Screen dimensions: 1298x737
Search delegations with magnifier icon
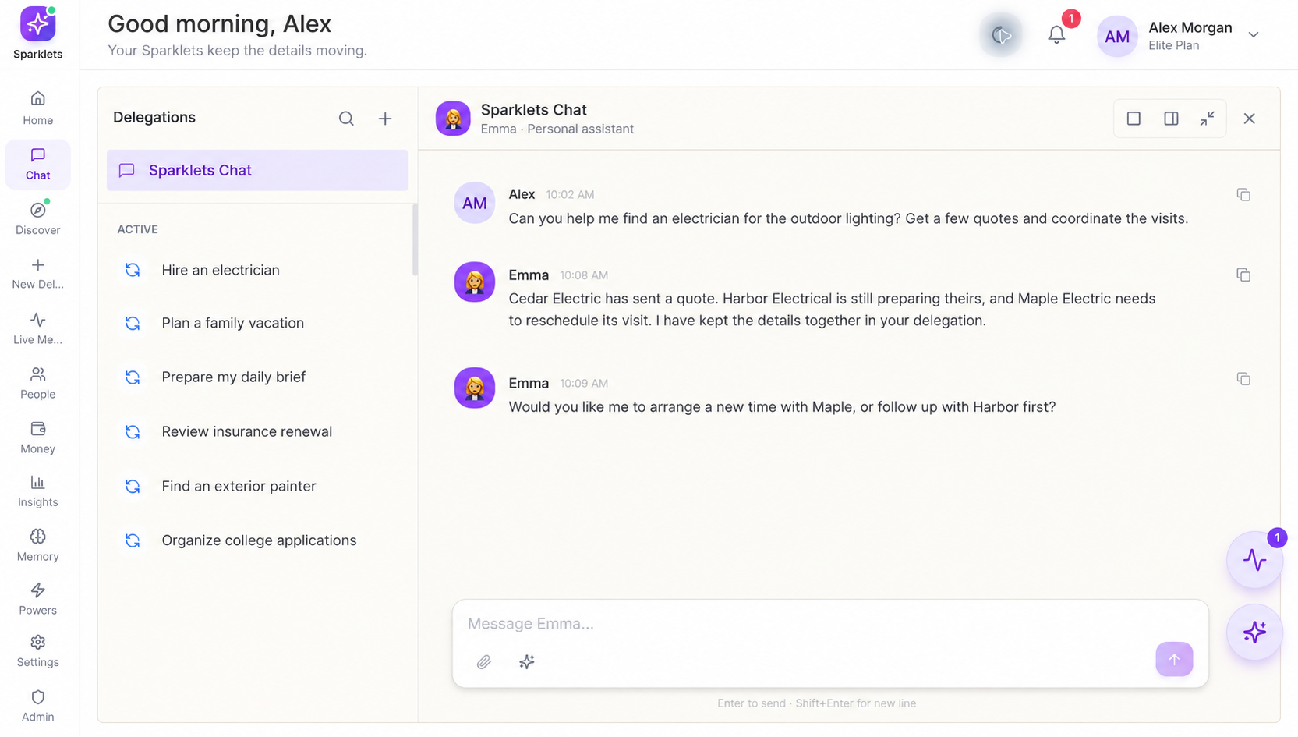point(346,119)
